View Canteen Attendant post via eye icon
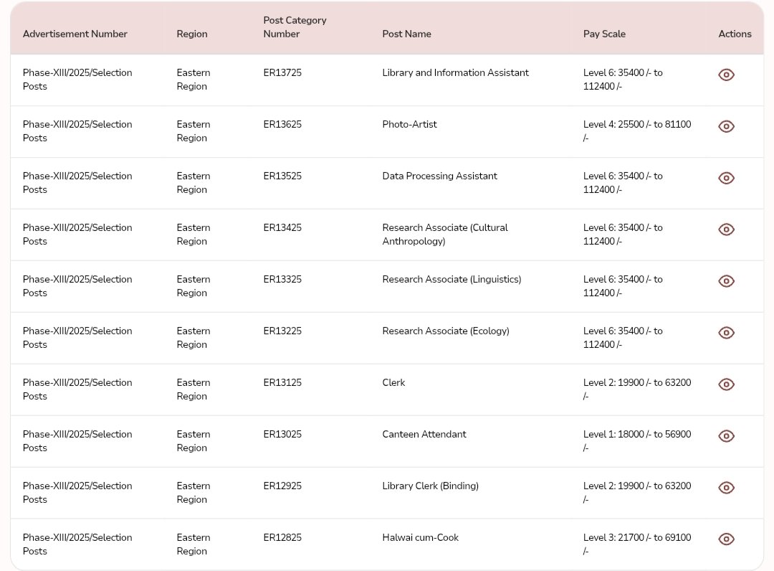Screen dimensions: 774x571 click(x=726, y=436)
